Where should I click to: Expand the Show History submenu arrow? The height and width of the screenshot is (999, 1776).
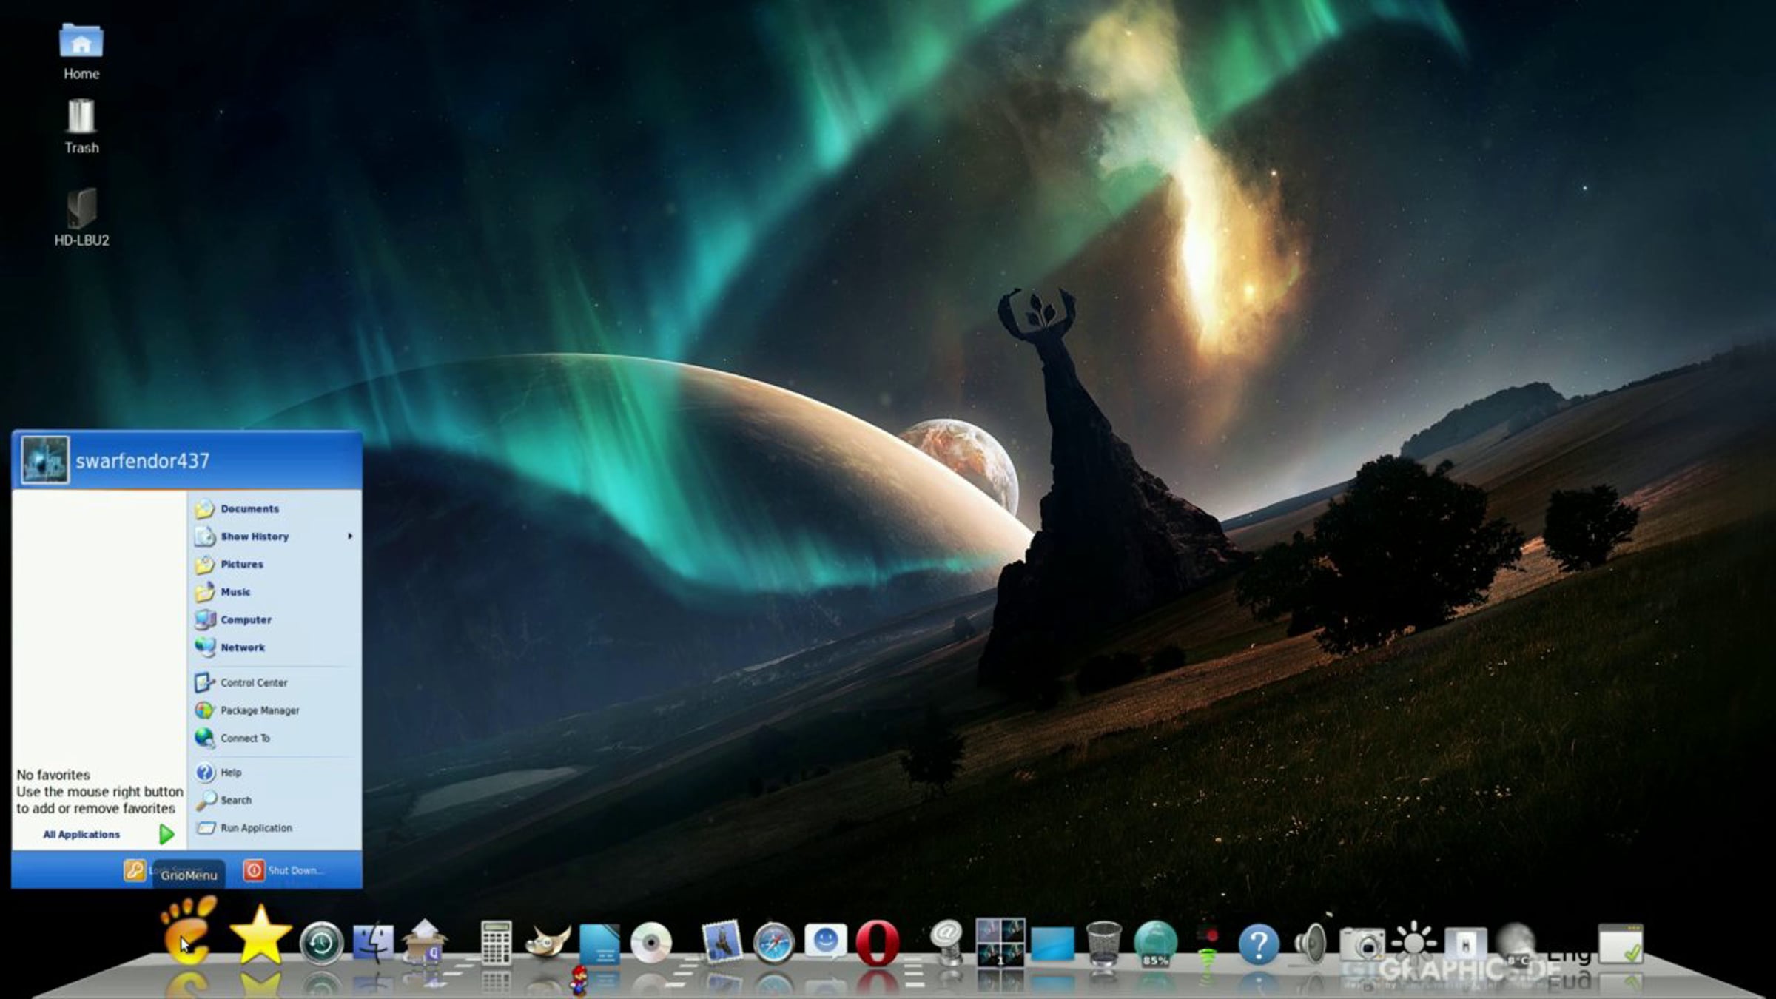click(x=350, y=536)
